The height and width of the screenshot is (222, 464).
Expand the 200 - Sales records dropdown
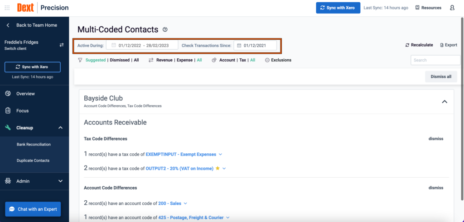click(185, 203)
